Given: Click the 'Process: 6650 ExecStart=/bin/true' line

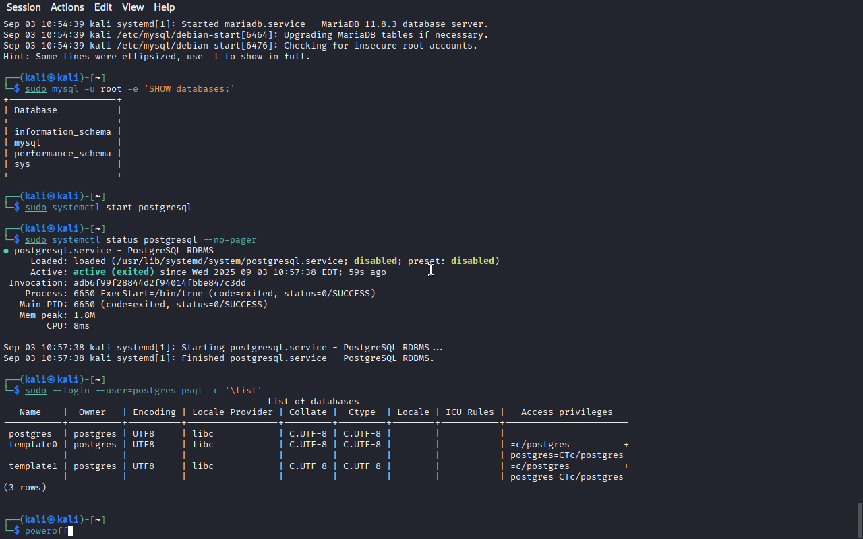Looking at the screenshot, I should coord(200,294).
